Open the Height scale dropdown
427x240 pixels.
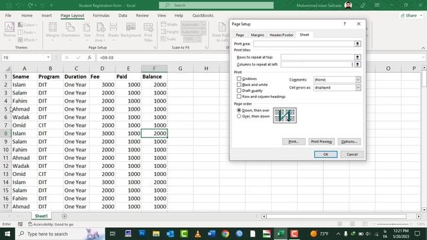(204, 32)
